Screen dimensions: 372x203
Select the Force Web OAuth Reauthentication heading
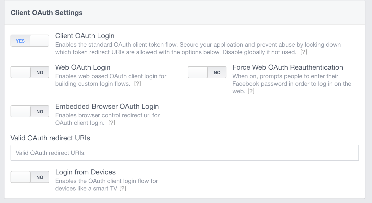click(288, 67)
